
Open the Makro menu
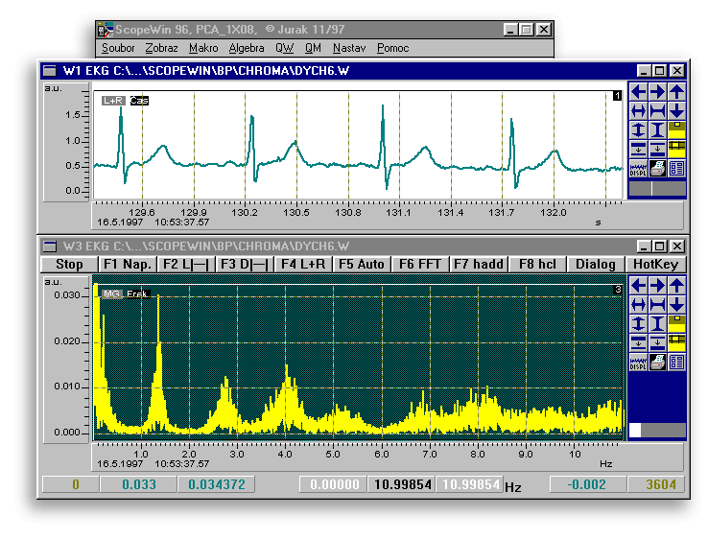click(203, 48)
